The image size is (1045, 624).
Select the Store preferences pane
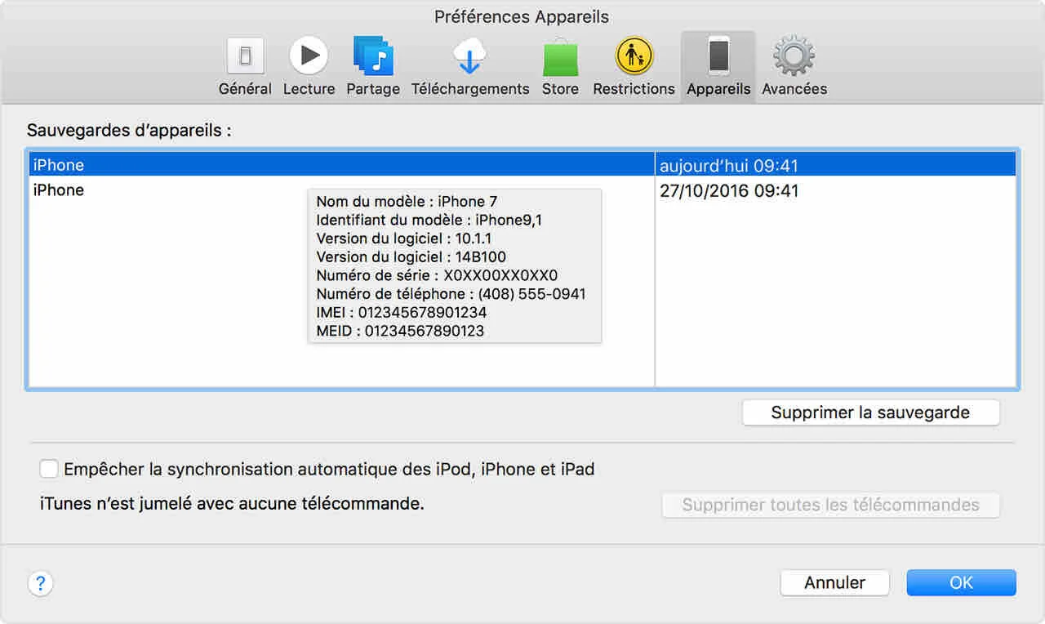560,67
